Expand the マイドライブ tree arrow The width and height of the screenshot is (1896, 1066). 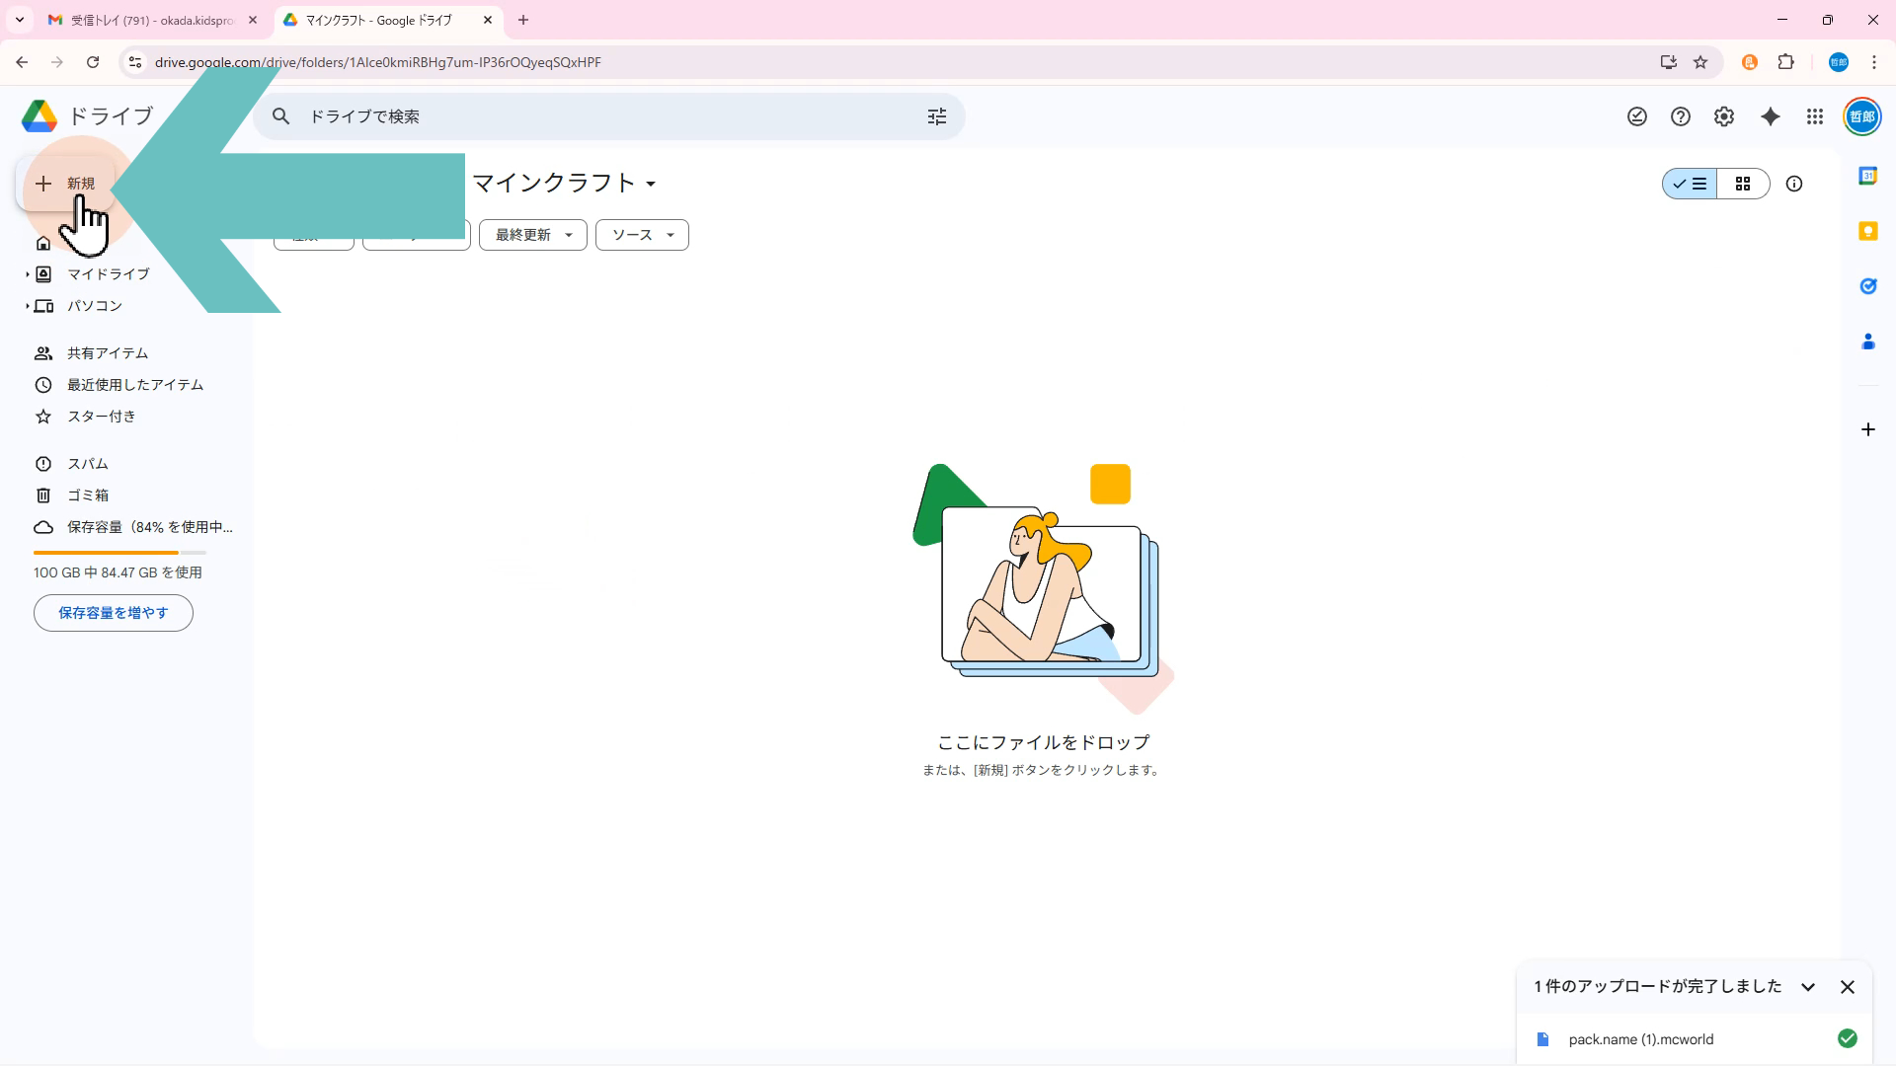[x=27, y=274]
